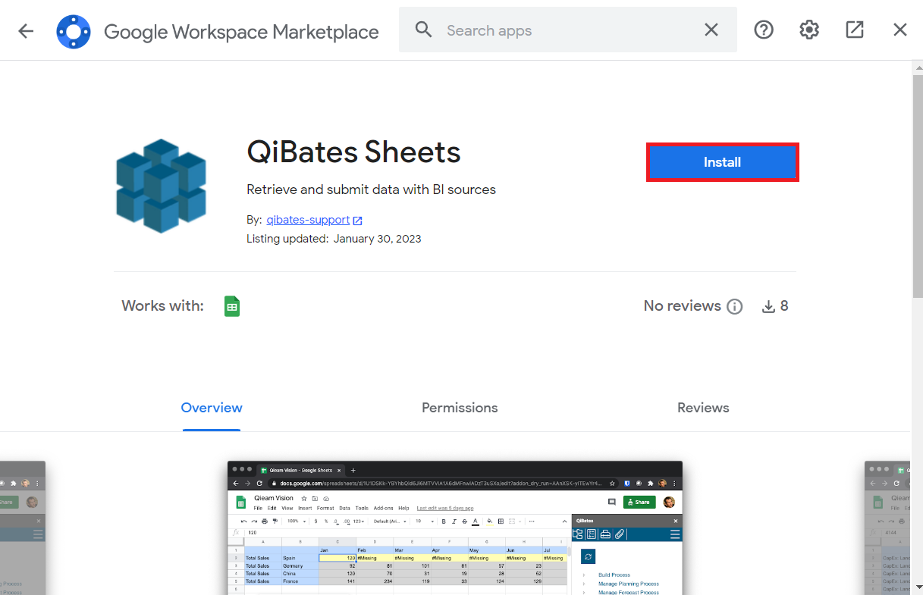Click the info icon beside No reviews
This screenshot has width=923, height=595.
click(734, 306)
